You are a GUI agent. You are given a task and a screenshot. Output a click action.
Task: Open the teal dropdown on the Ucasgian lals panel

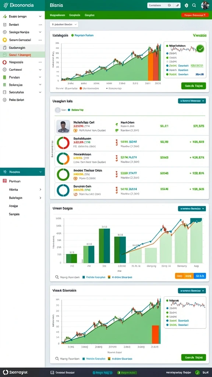click(192, 101)
